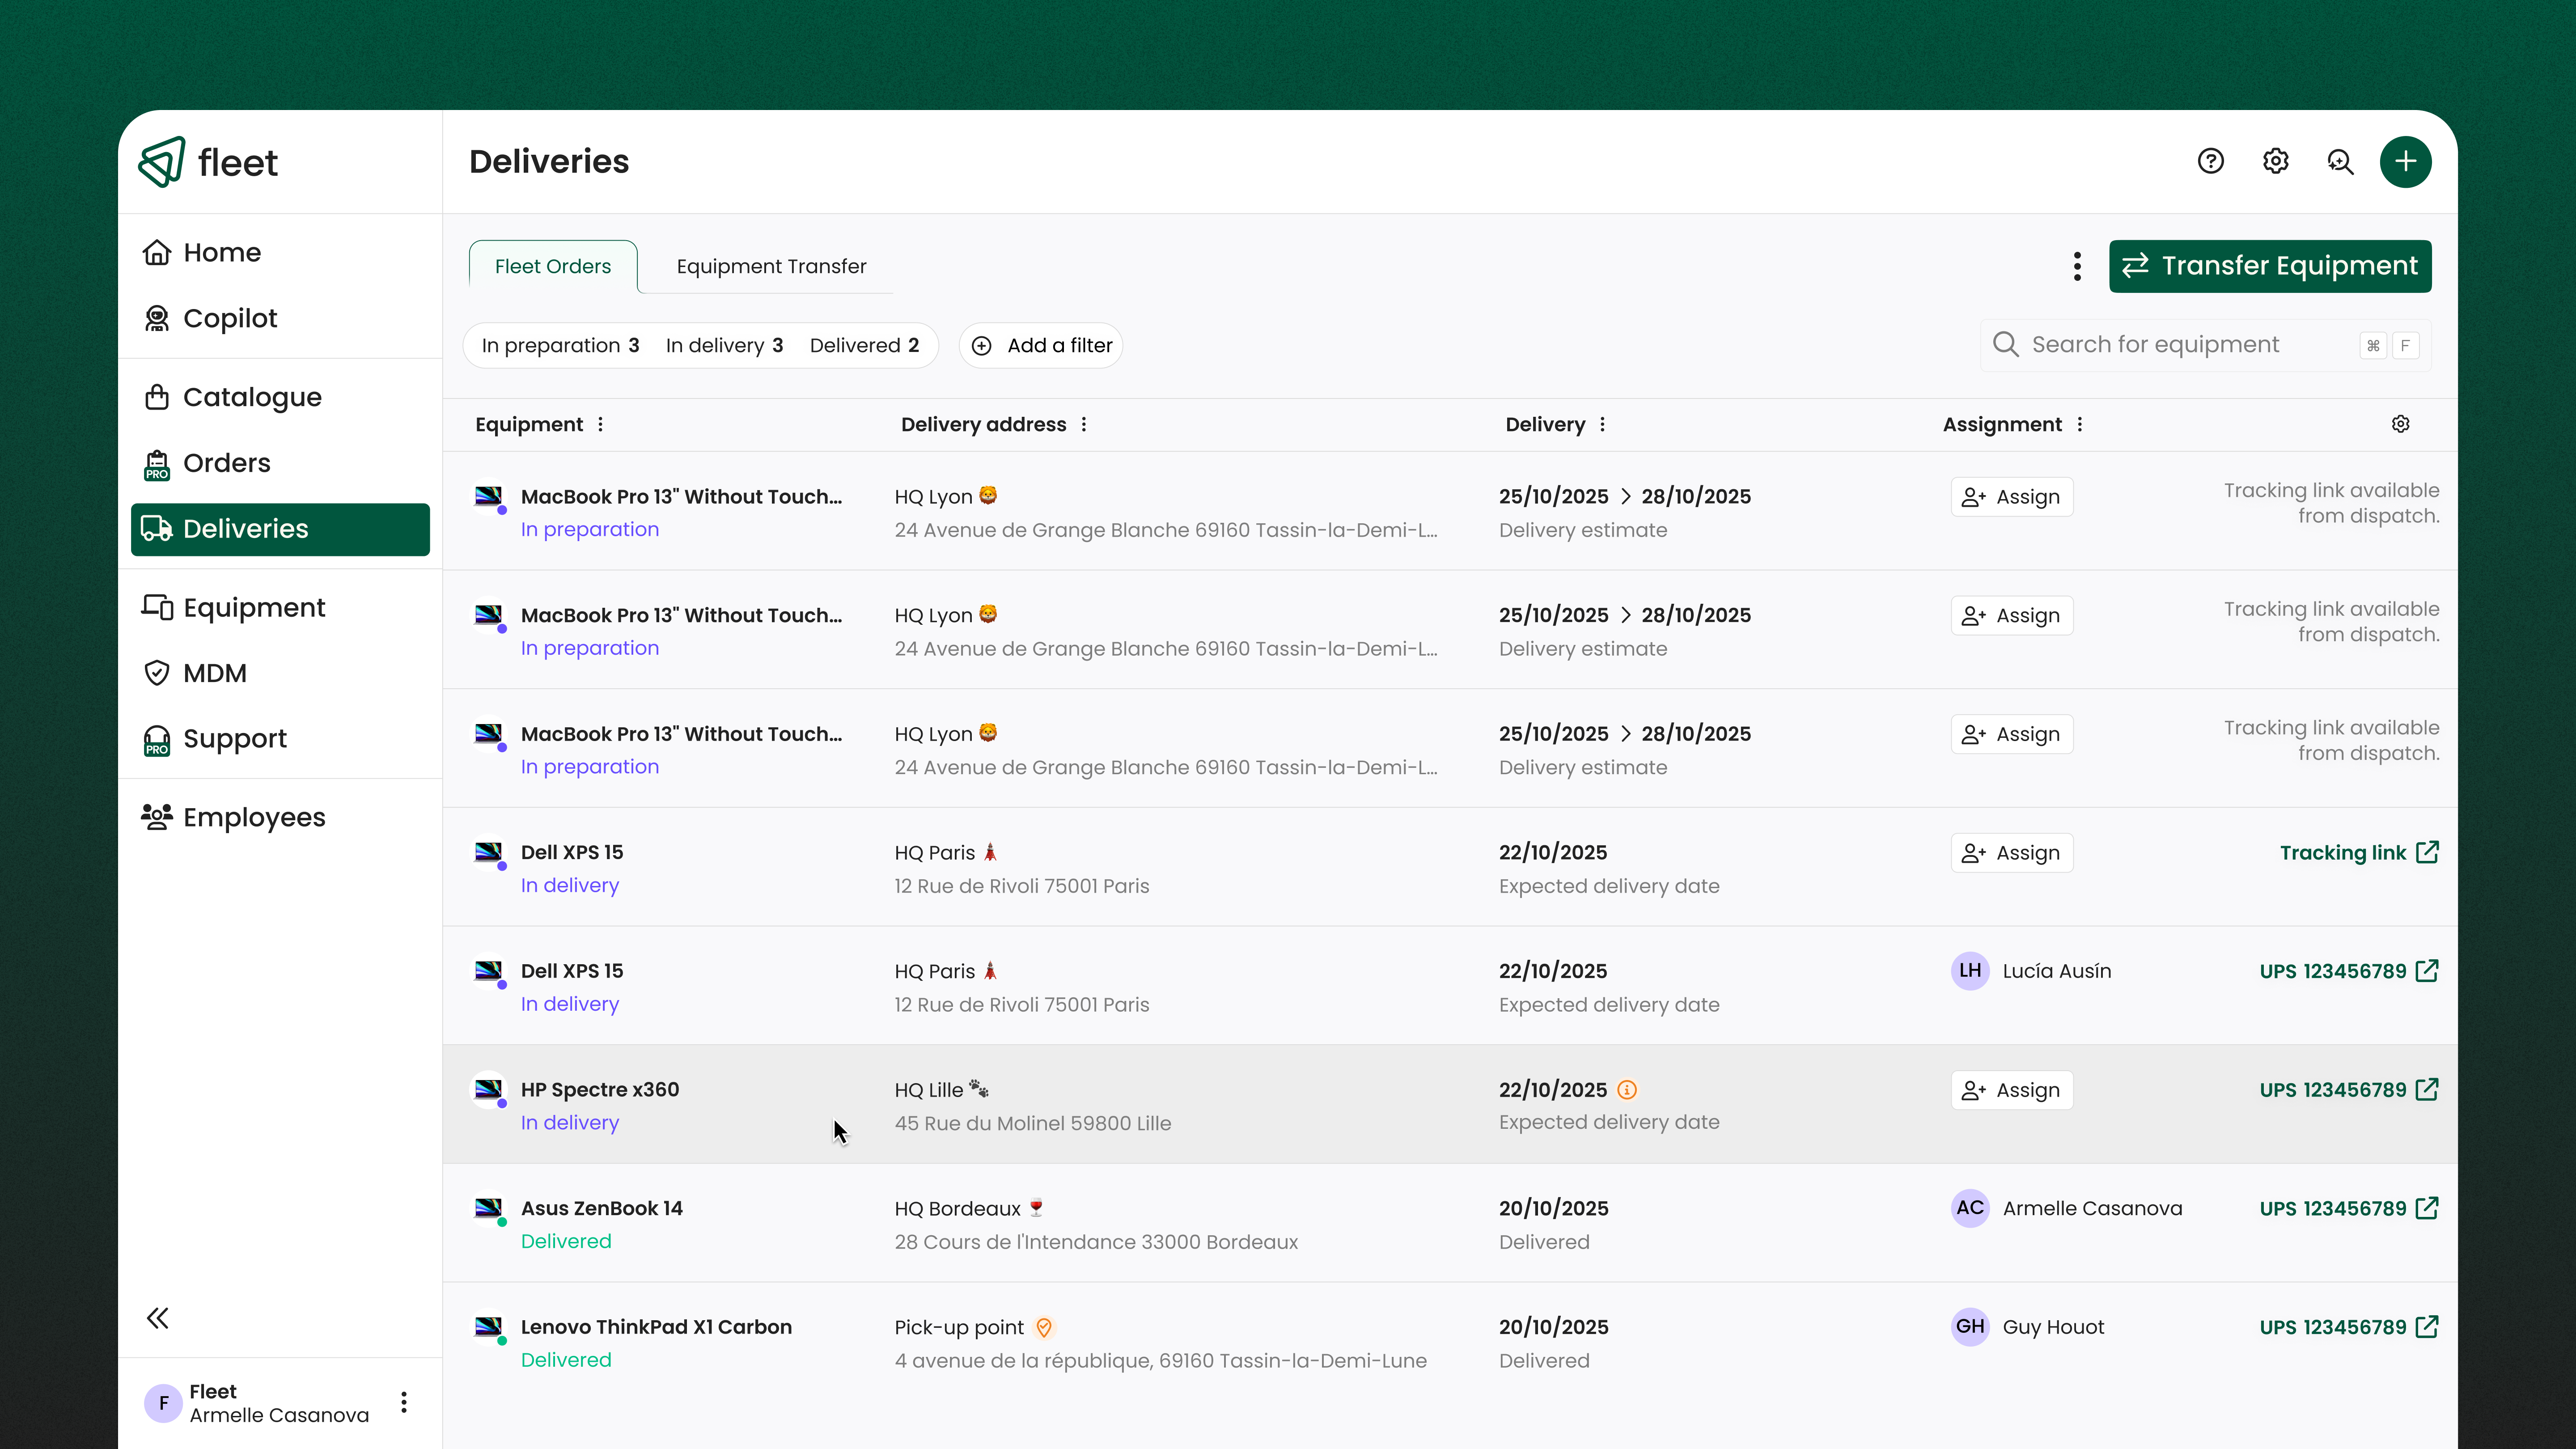Open Delivery address column options menu
The height and width of the screenshot is (1449, 2576).
tap(1084, 424)
